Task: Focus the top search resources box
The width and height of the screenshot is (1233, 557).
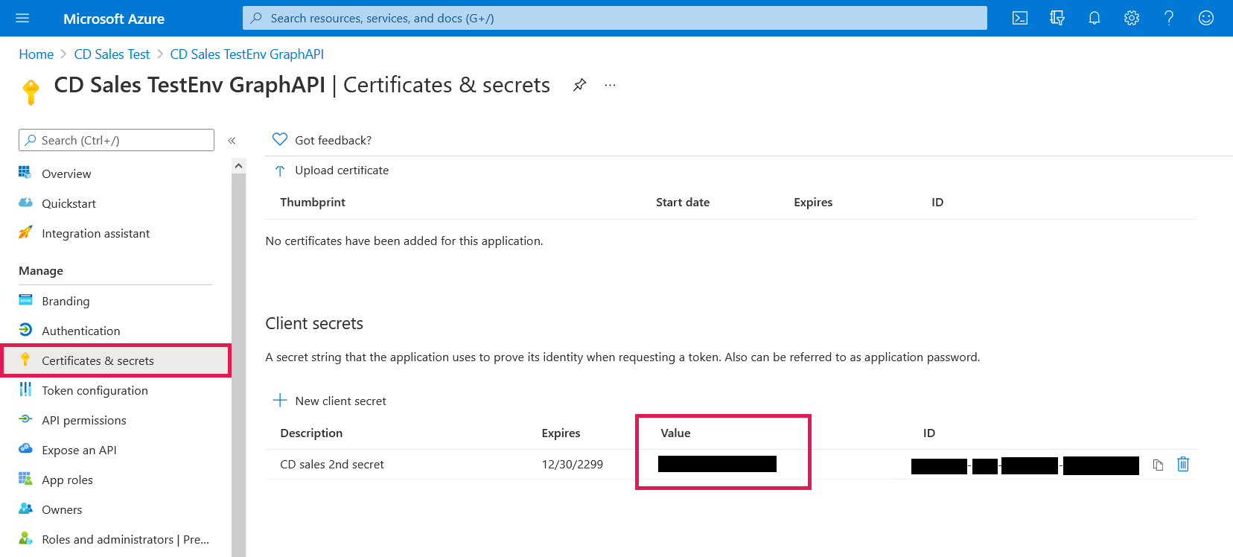Action: pyautogui.click(x=615, y=18)
